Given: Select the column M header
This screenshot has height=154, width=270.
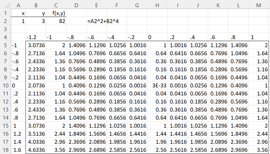Looking at the screenshot, I should pyautogui.click(x=260, y=5).
